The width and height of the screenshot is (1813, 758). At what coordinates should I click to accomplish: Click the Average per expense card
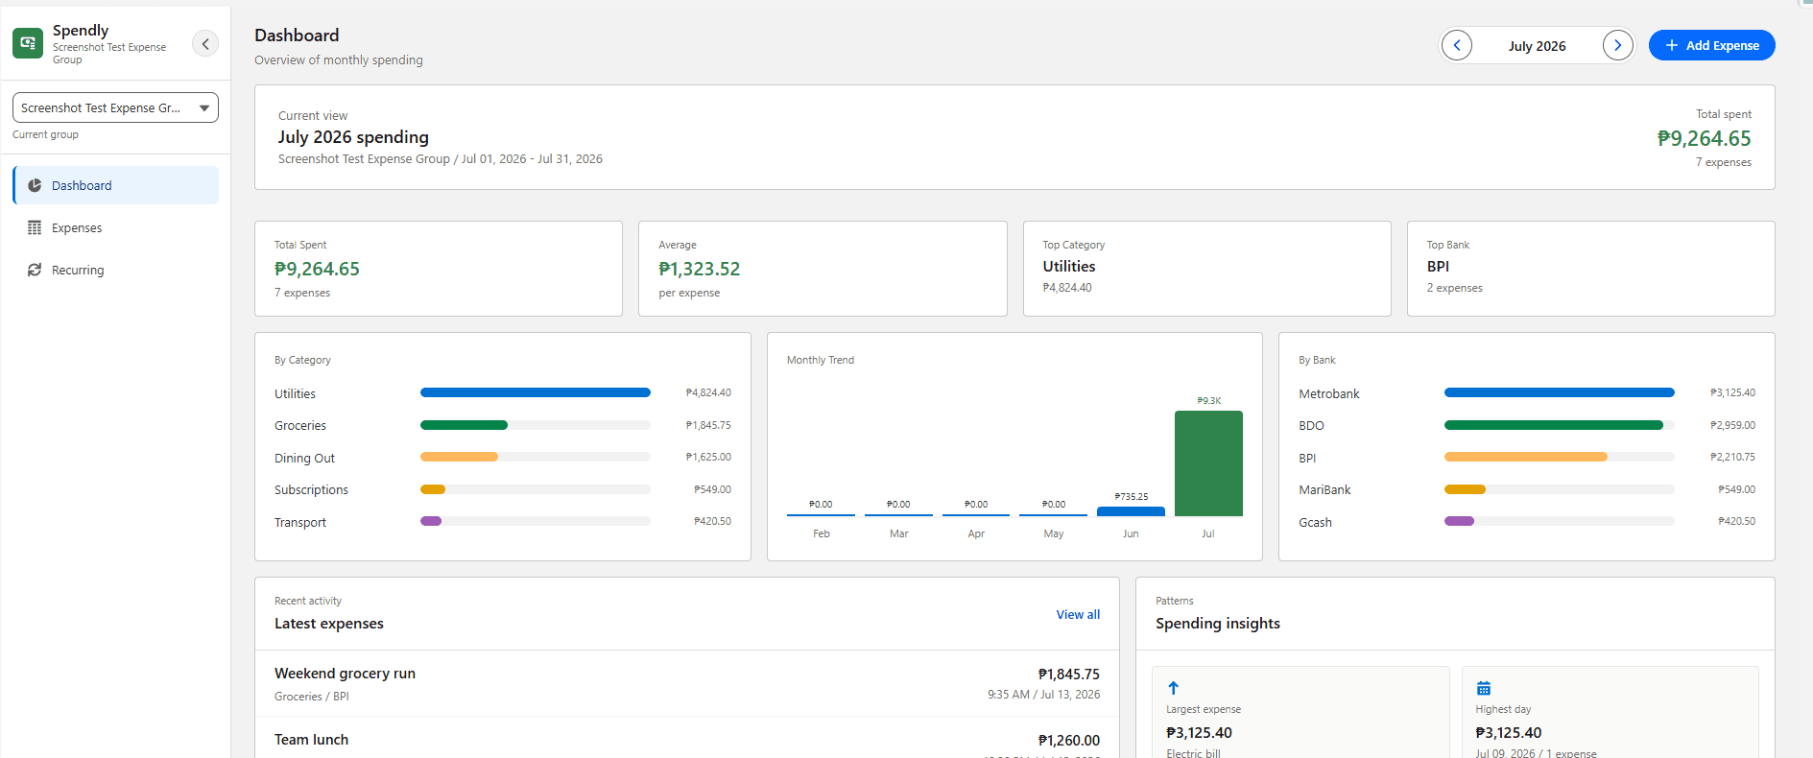(x=823, y=269)
